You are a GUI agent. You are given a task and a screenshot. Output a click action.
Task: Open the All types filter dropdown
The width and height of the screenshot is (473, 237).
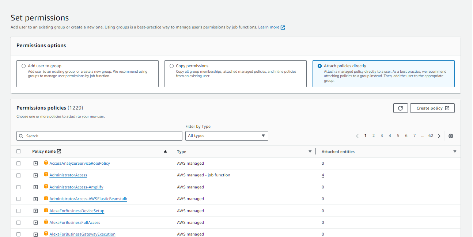226,135
